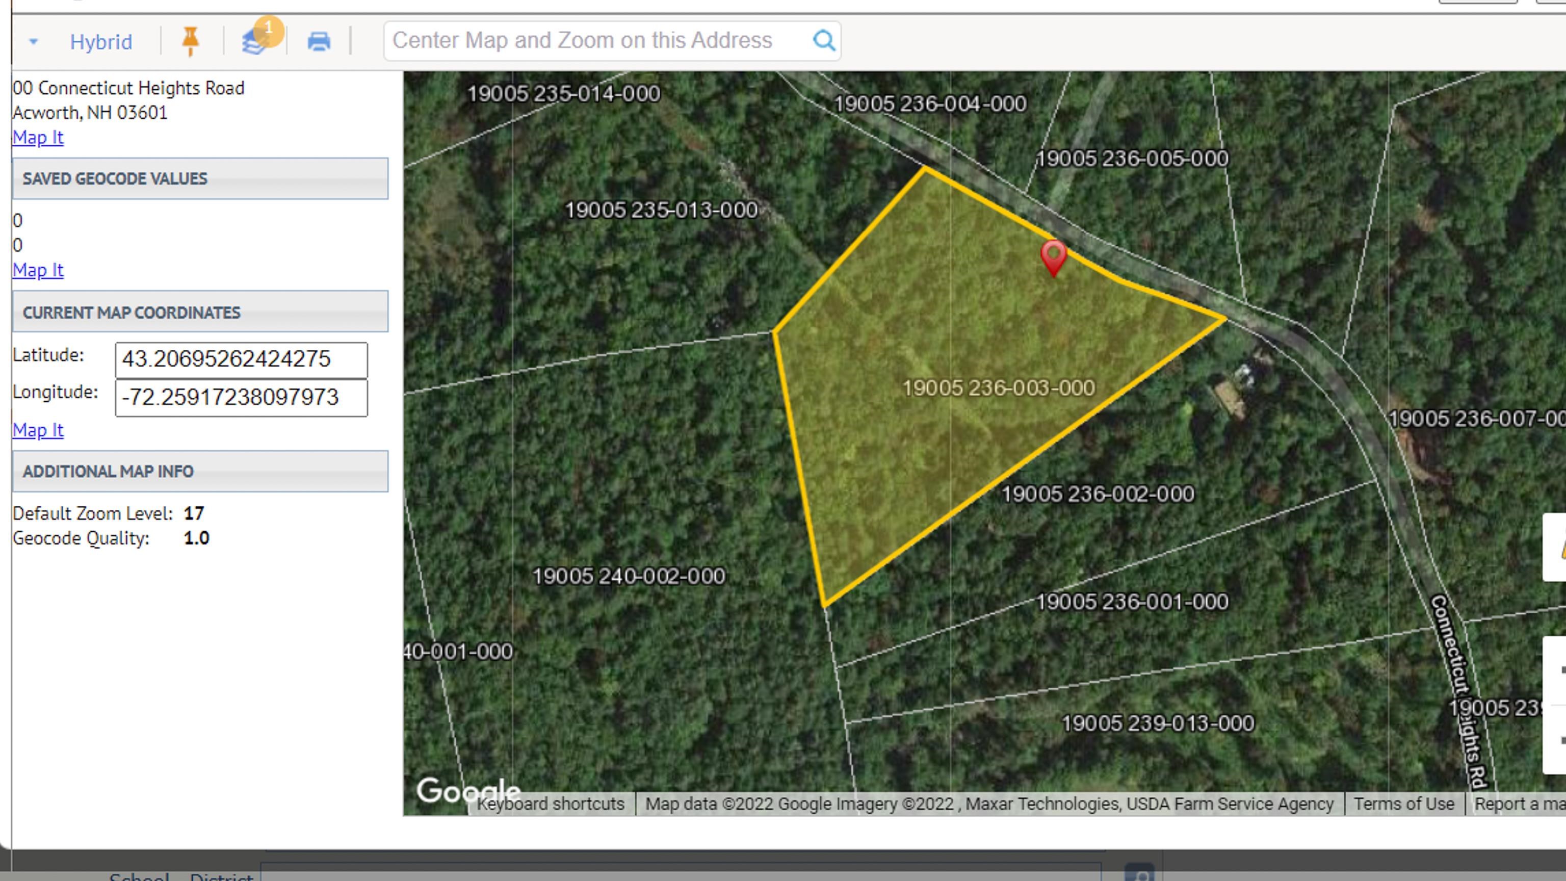Viewport: 1566px width, 881px height.
Task: Open Keyboard shortcuts on the map
Action: pyautogui.click(x=550, y=804)
